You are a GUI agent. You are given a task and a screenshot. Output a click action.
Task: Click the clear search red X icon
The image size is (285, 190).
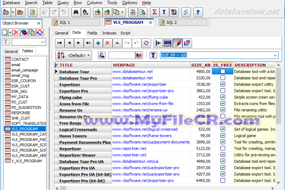point(139,55)
